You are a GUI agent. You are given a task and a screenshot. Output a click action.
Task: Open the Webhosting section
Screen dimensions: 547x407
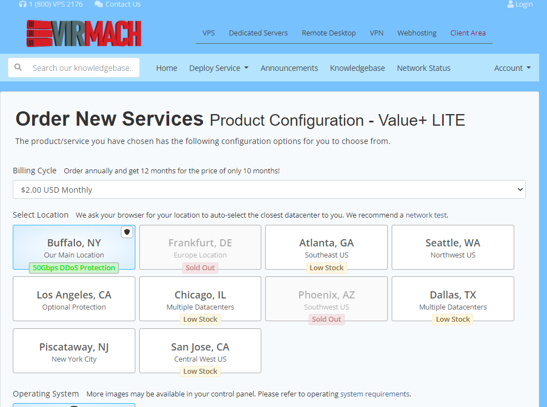417,33
